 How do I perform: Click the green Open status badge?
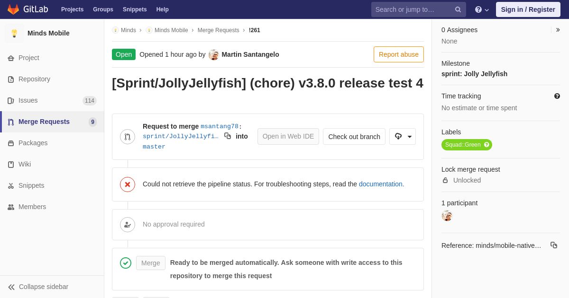click(x=124, y=54)
